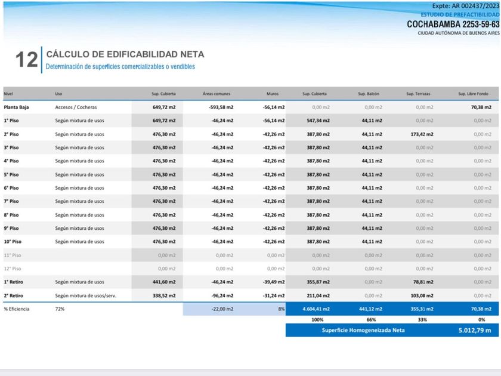Click the 'Sup. Terrazas' column header
501x376 pixels.
coord(418,94)
